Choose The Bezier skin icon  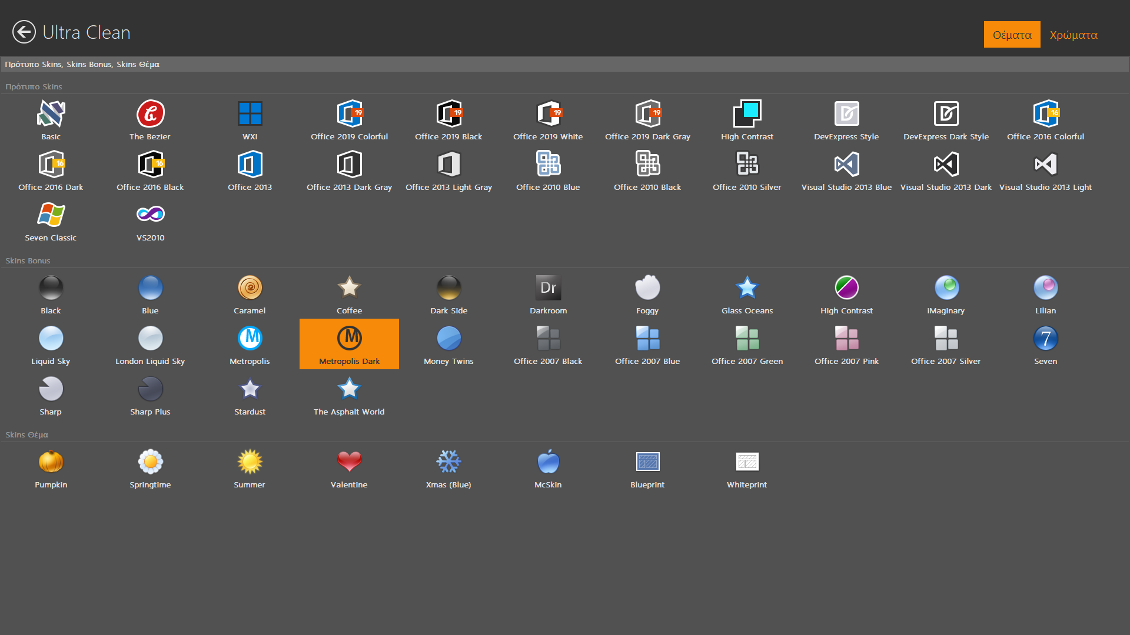[x=150, y=114]
